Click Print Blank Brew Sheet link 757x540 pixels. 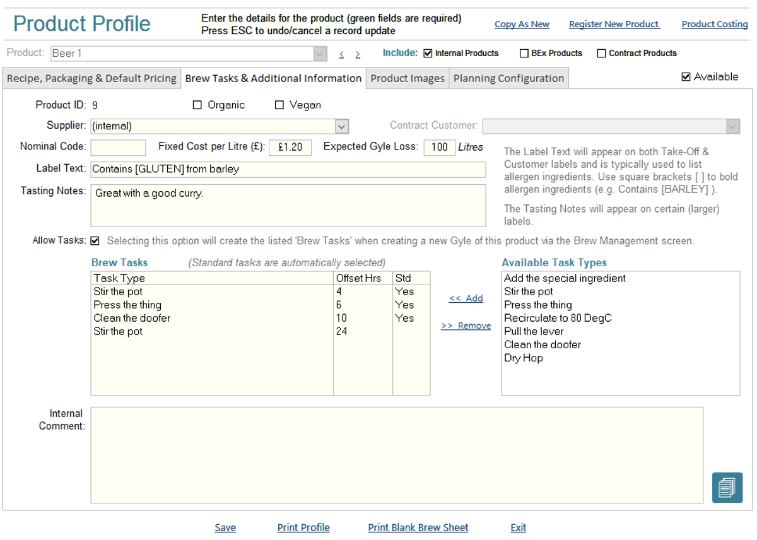tap(418, 527)
